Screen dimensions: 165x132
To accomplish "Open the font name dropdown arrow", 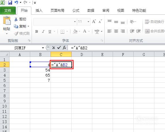I will pos(75,22).
